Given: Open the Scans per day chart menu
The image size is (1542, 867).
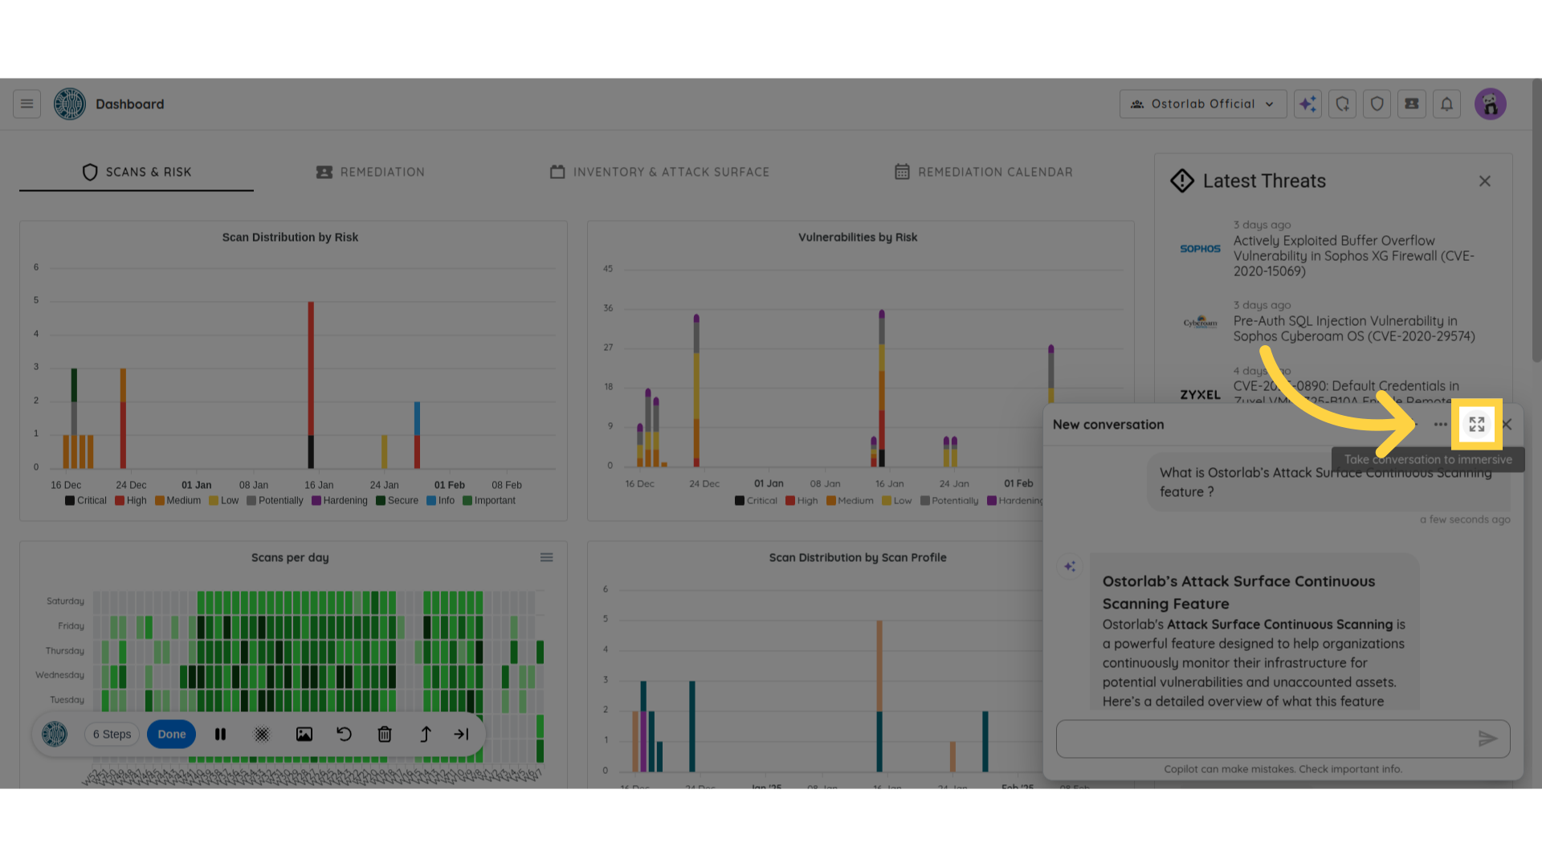Looking at the screenshot, I should point(546,557).
